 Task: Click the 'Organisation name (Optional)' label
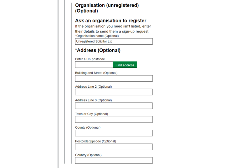pos(97,36)
